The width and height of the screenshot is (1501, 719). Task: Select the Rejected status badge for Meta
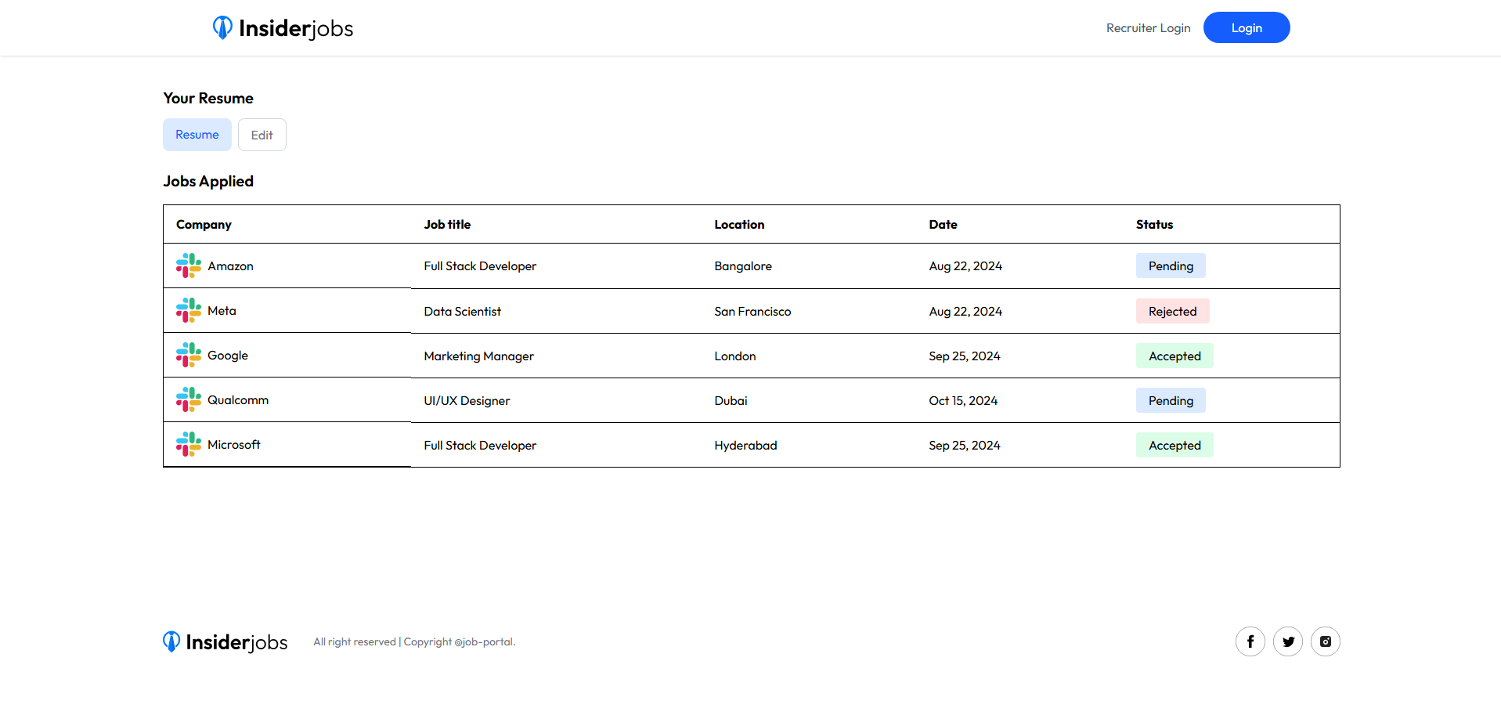pos(1172,311)
